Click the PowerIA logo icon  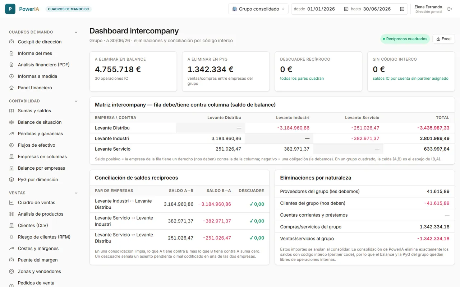10,9
